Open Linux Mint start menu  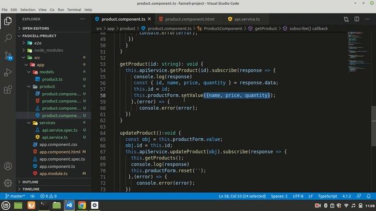pyautogui.click(x=6, y=205)
